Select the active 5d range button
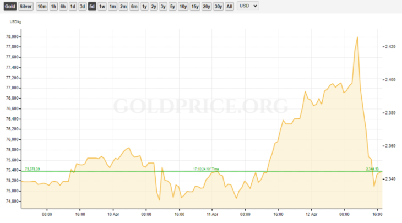The image size is (402, 223). point(92,7)
